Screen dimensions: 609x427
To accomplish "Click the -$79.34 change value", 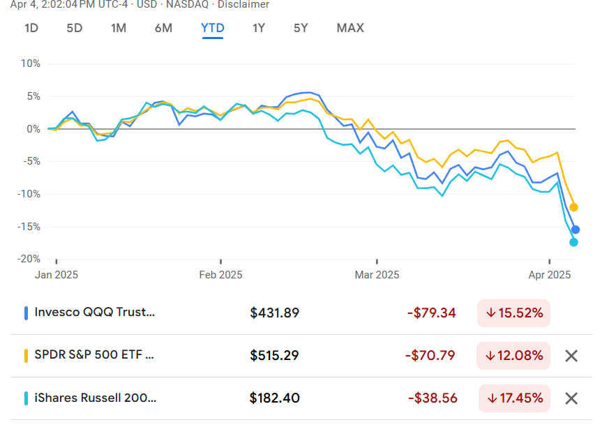I will point(432,313).
